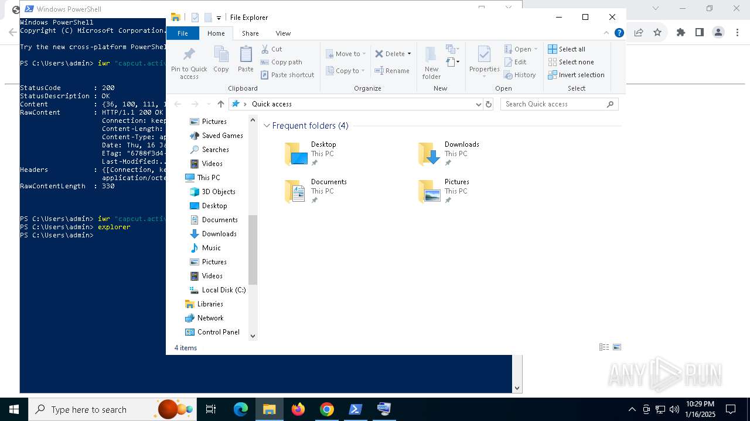750x421 pixels.
Task: Open the volume tray icon
Action: pos(674,409)
